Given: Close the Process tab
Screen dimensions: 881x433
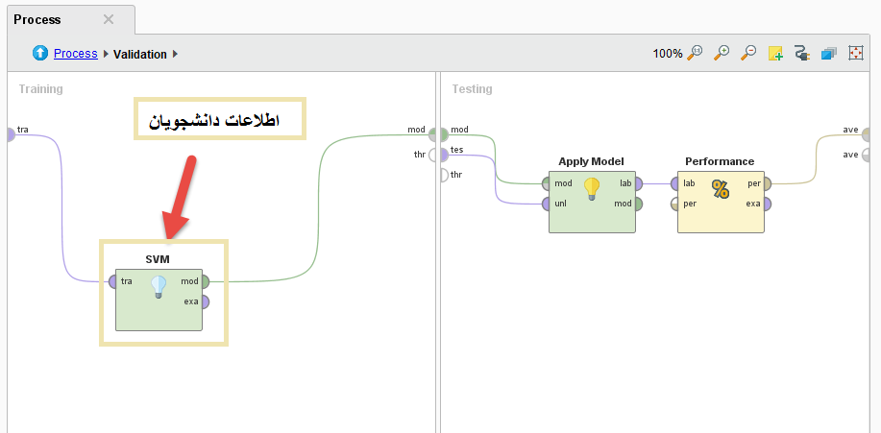Looking at the screenshot, I should click(x=109, y=19).
